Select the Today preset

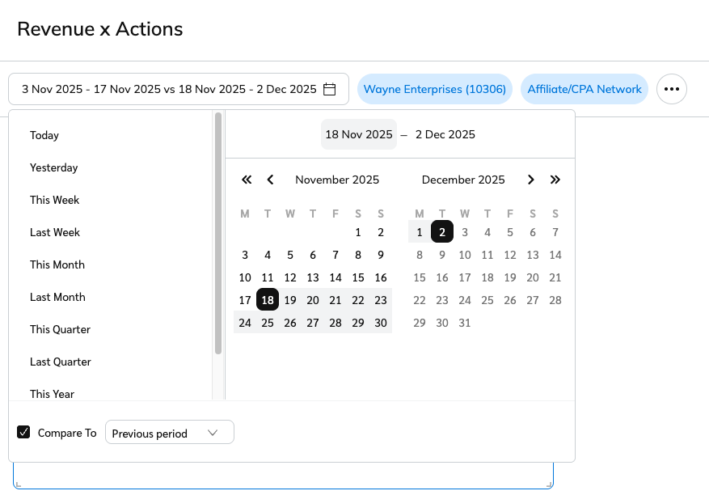click(x=44, y=135)
